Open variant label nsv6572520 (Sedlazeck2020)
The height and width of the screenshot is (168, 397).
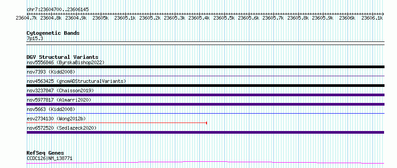pos(62,128)
